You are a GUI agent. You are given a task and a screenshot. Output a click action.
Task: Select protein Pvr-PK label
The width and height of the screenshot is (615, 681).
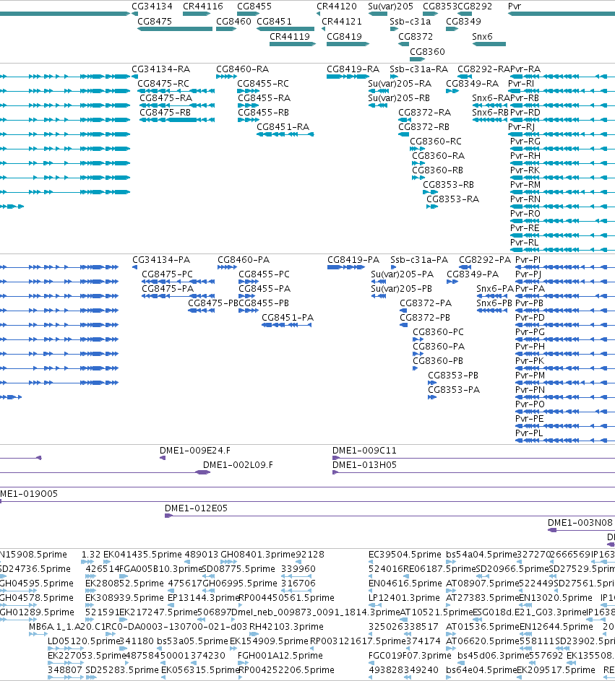click(530, 361)
